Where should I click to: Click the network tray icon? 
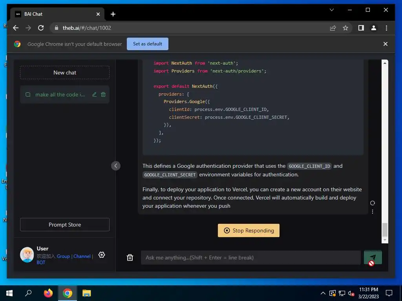(342, 293)
